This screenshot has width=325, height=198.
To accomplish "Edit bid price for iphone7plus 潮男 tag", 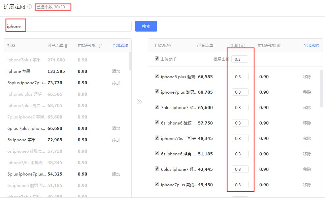I will point(240,92).
